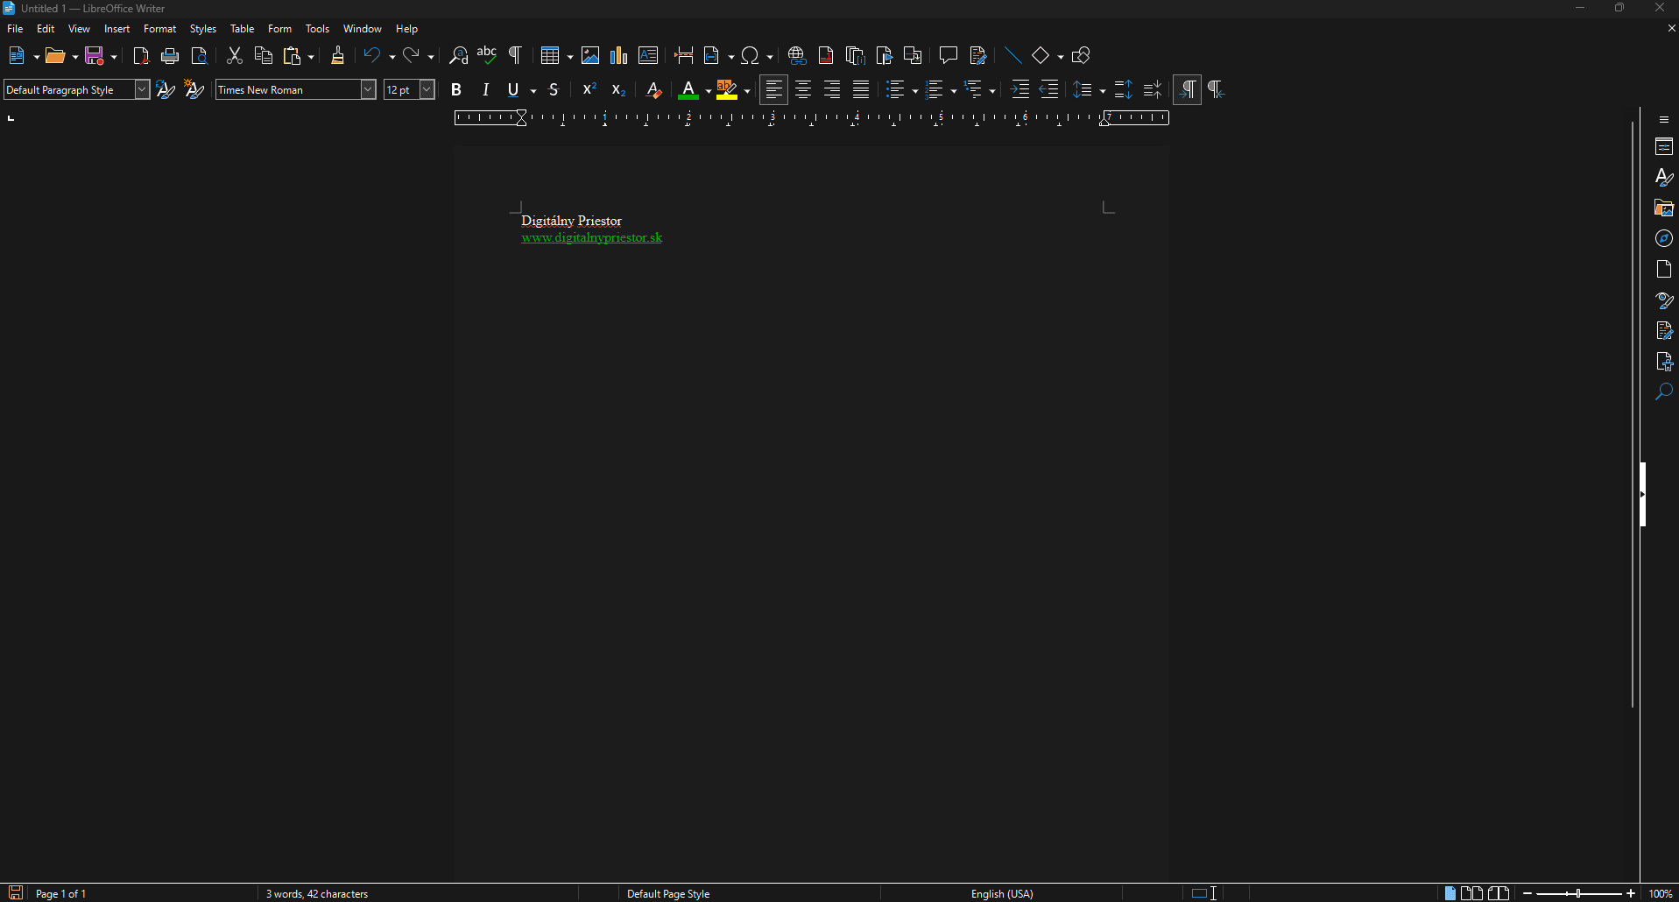
Task: Toggle formatting marks display
Action: (x=516, y=56)
